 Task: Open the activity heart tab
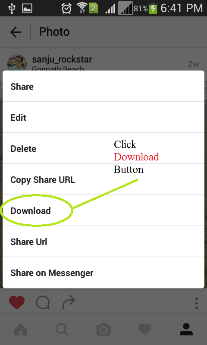coord(145,329)
